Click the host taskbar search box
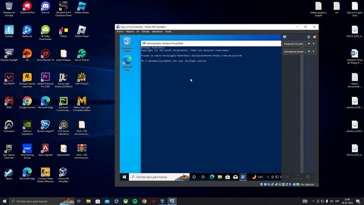364x205 pixels. [42, 201]
